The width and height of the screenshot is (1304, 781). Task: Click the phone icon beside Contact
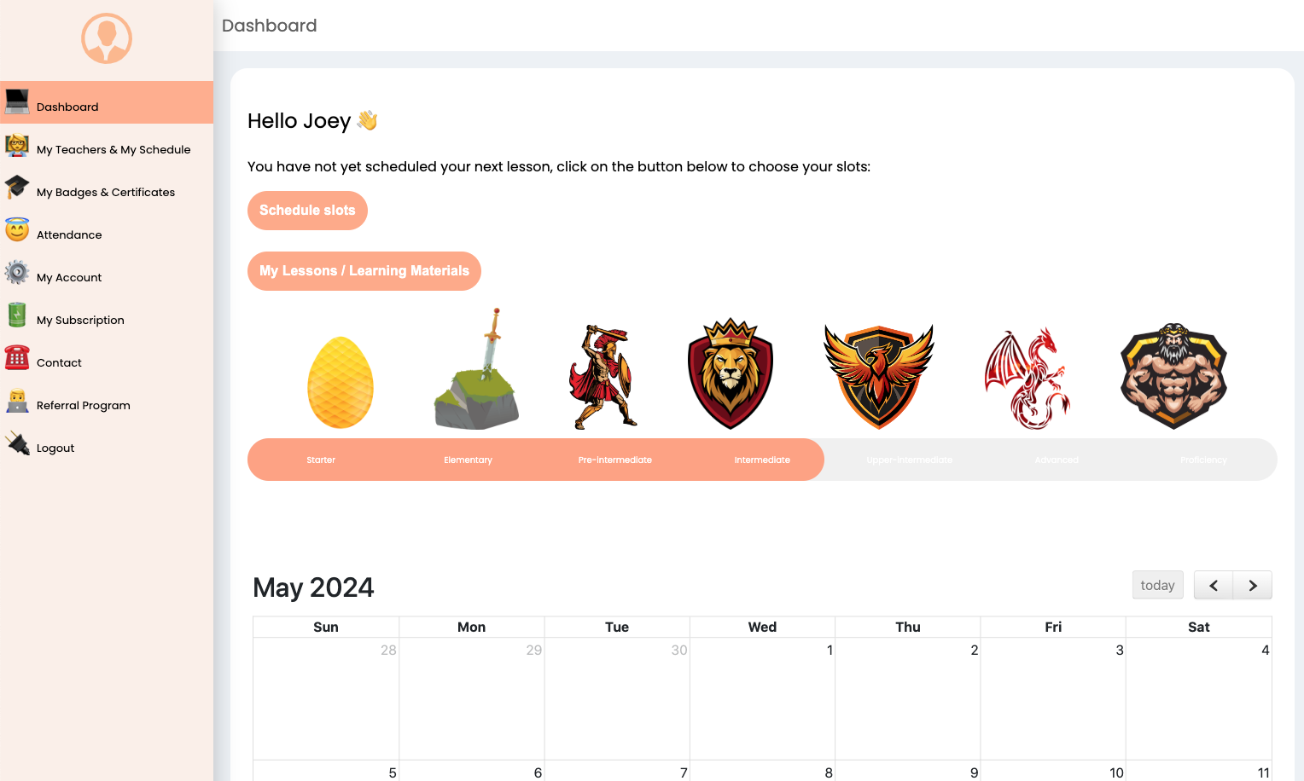coord(17,358)
